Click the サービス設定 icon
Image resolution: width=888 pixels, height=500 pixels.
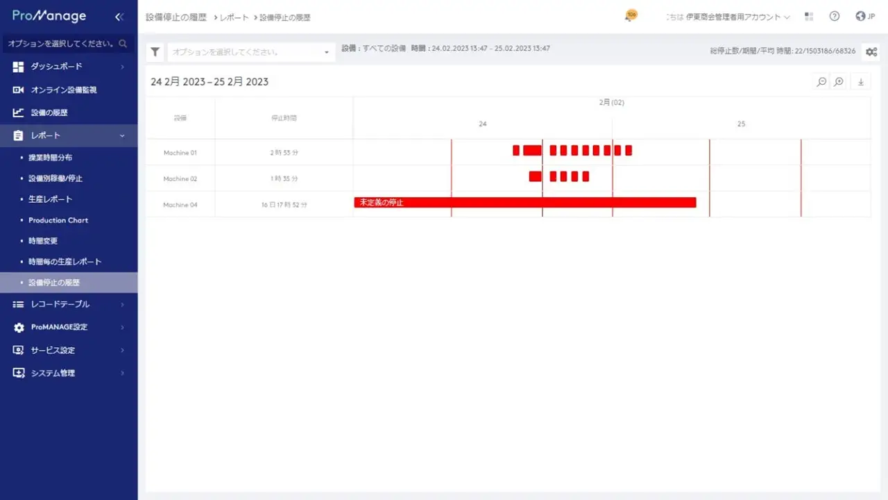[19, 350]
